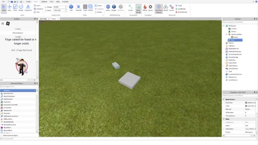258x145 pixels.
Task: Click the Union solid modeling icon
Action: coord(108,8)
